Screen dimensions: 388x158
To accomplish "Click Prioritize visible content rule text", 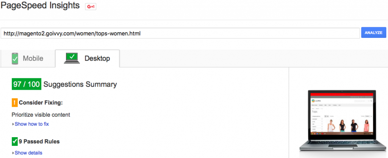I will pyautogui.click(x=41, y=115).
